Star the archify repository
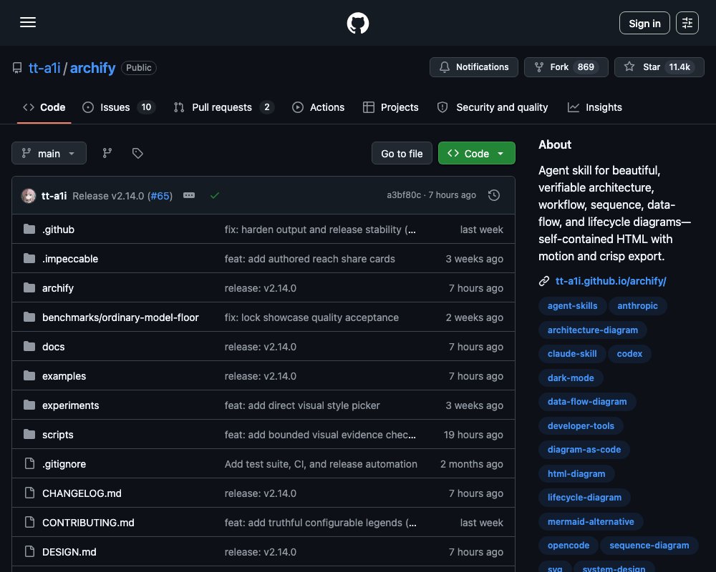 tap(659, 67)
